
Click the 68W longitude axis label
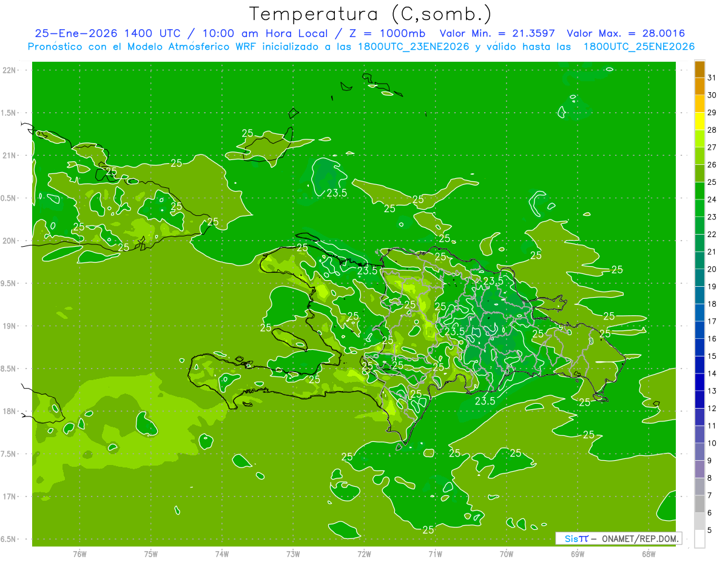(648, 554)
